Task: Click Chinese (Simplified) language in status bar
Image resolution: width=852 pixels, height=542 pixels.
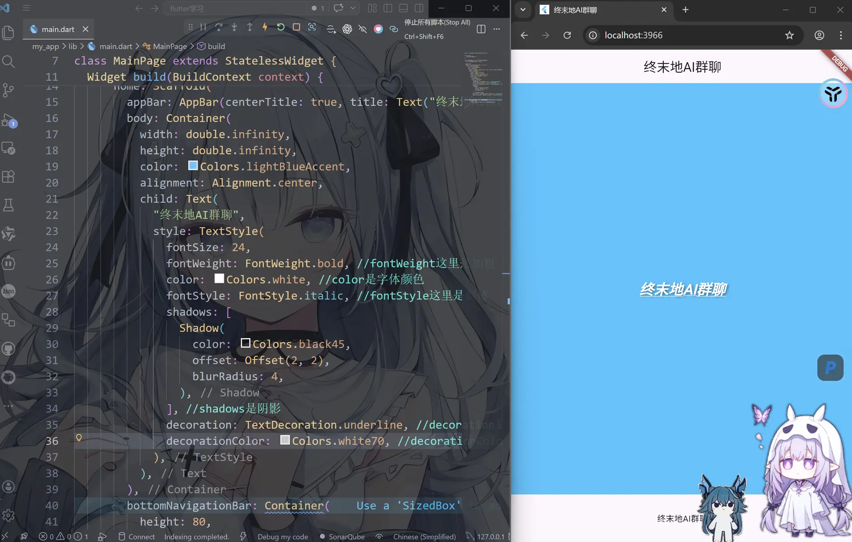Action: tap(424, 536)
